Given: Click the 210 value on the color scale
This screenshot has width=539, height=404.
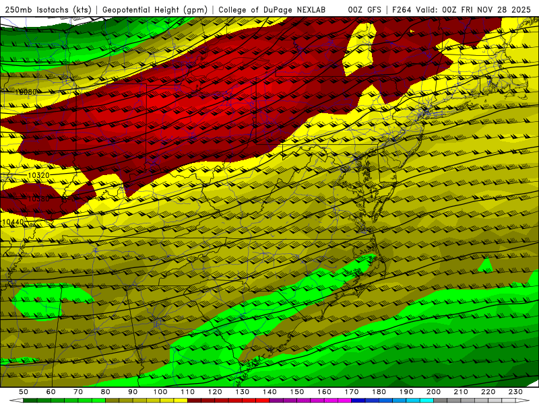Looking at the screenshot, I should 461,392.
